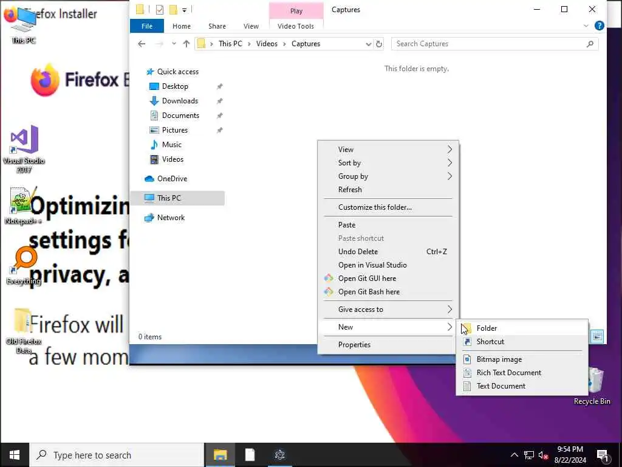Click This PC in the address breadcrumb
The image size is (622, 467).
click(230, 44)
